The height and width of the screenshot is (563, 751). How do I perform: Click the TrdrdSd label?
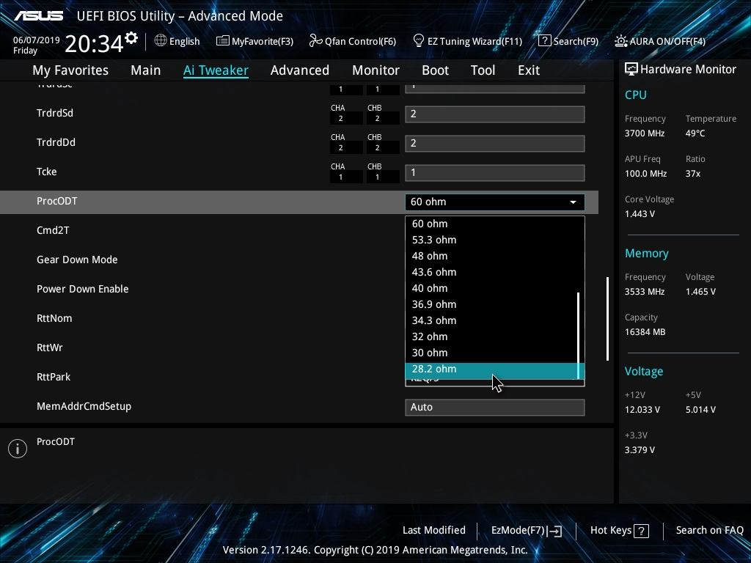(55, 113)
